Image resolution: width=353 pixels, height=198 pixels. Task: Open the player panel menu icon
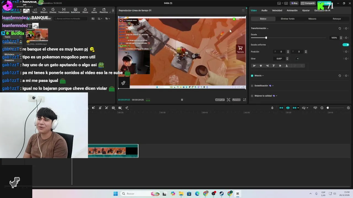click(243, 10)
